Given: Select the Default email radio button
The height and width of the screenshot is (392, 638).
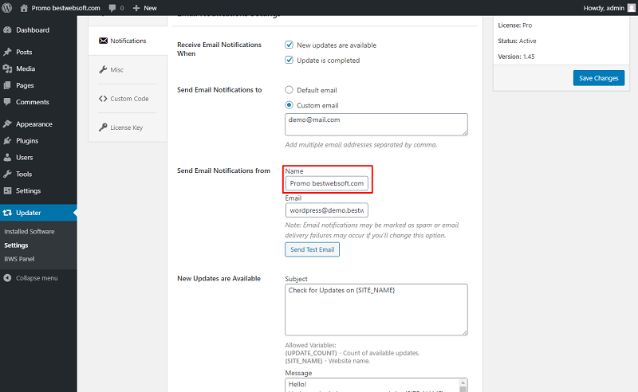Looking at the screenshot, I should 289,90.
